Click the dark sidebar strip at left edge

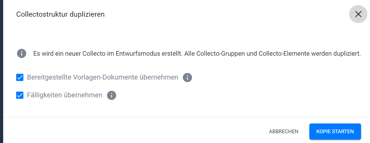point(1,71)
